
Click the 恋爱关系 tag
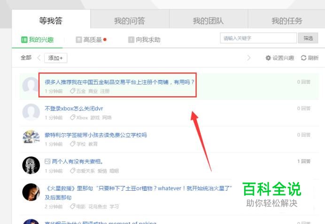[x=85, y=171]
